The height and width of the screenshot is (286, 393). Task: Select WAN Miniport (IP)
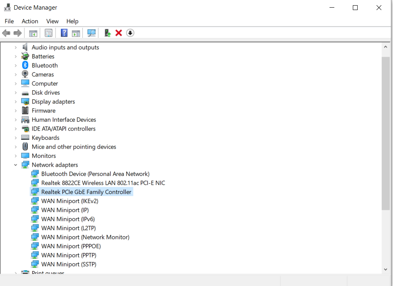pos(65,210)
